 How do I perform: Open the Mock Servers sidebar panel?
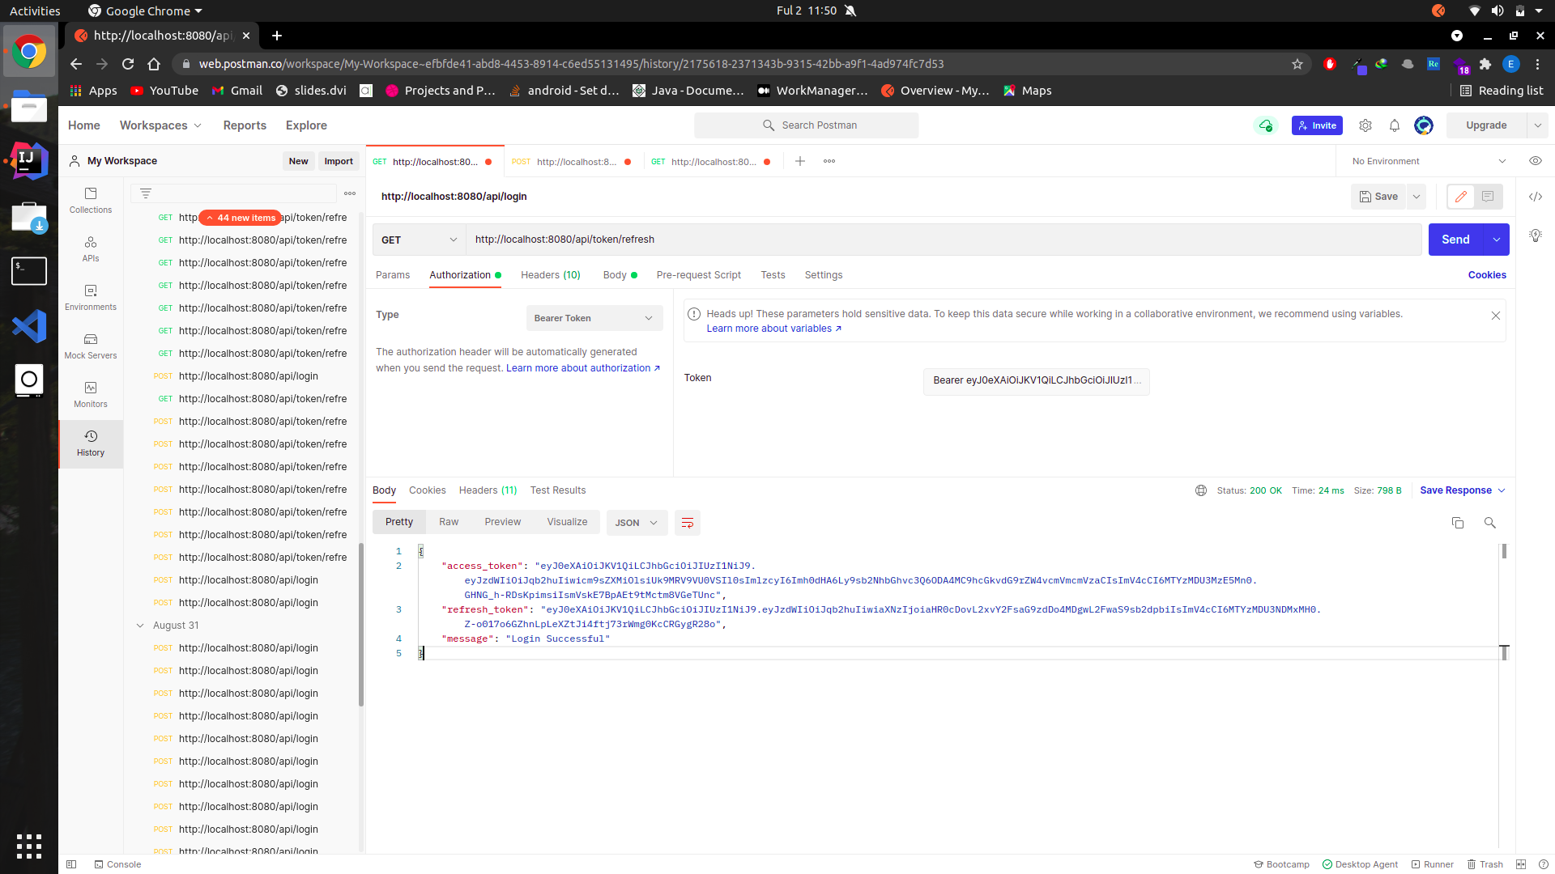click(x=91, y=346)
